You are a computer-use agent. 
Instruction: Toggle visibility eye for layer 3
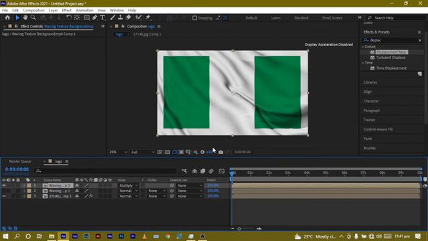click(4, 196)
